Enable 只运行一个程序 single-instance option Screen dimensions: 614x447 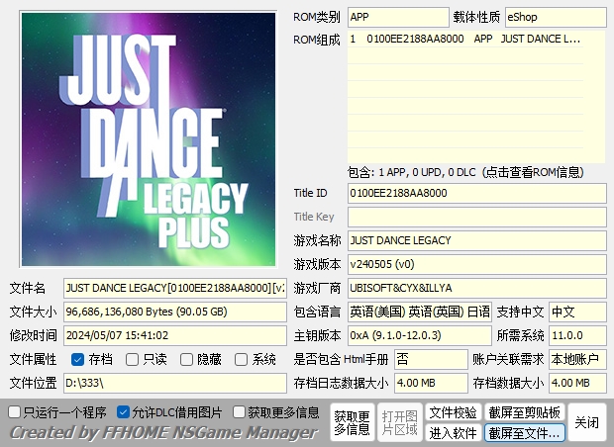click(x=14, y=411)
